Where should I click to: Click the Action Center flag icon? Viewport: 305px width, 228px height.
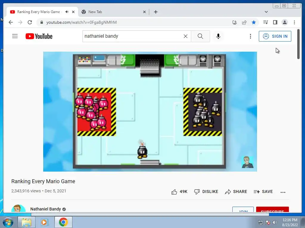(268, 222)
